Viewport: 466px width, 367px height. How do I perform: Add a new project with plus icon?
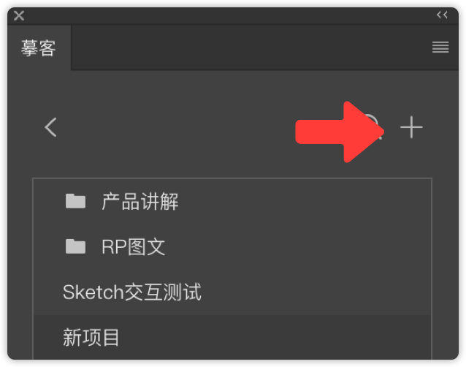[x=411, y=127]
